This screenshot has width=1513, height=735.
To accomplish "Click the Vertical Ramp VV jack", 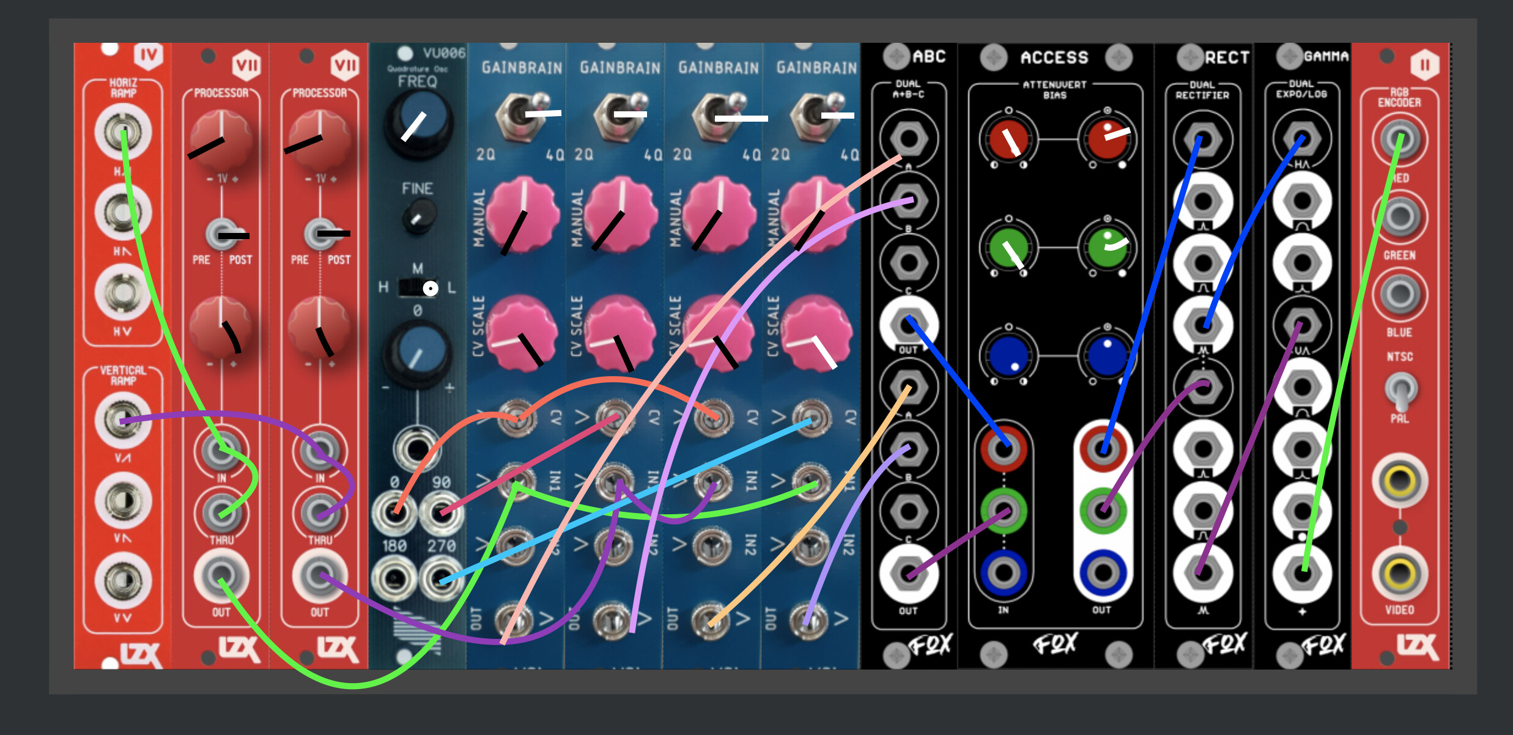I will [123, 581].
